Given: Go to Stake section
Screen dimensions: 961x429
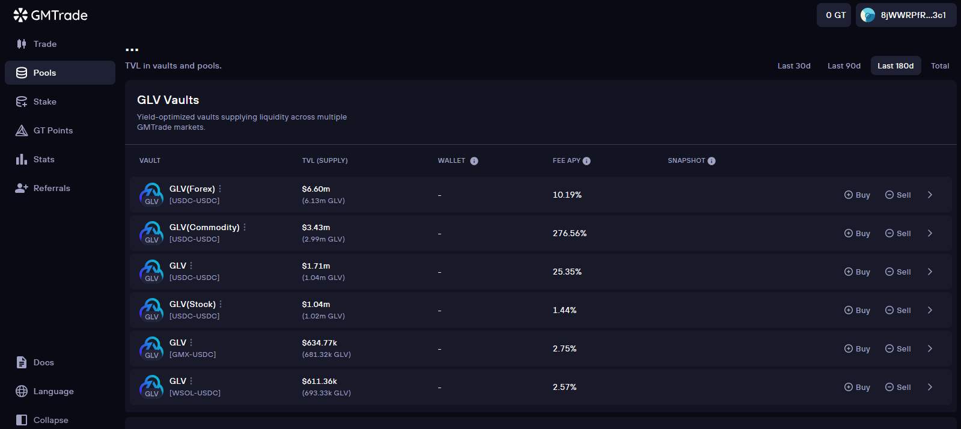Looking at the screenshot, I should [60, 102].
